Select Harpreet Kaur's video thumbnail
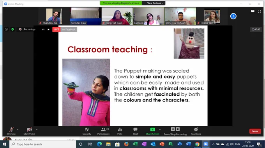 [x=117, y=16]
